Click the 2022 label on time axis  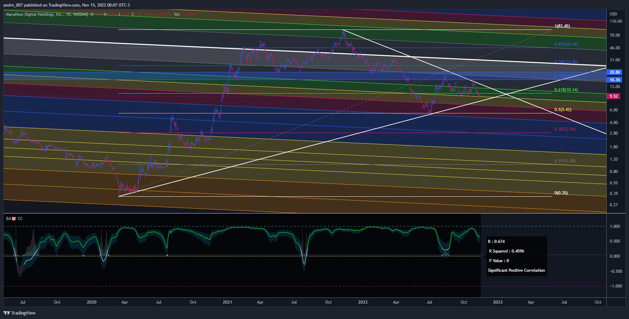363,302
